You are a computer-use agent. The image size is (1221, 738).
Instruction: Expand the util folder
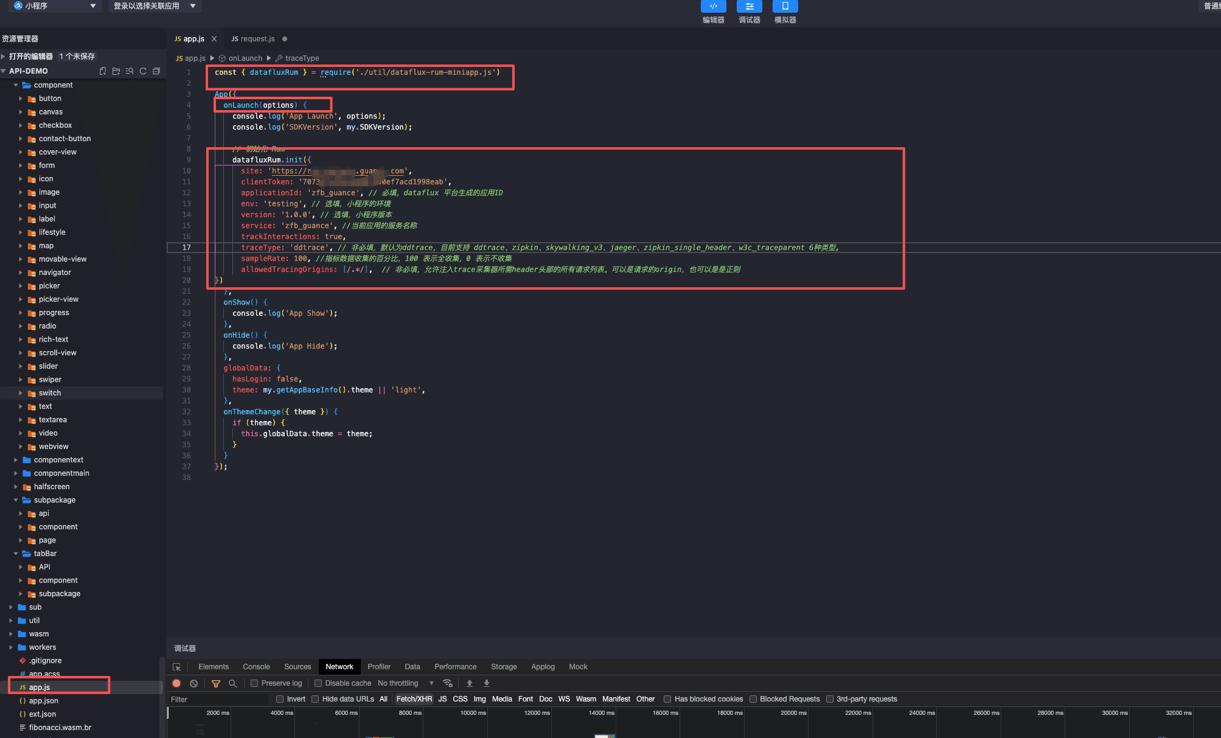pos(34,621)
